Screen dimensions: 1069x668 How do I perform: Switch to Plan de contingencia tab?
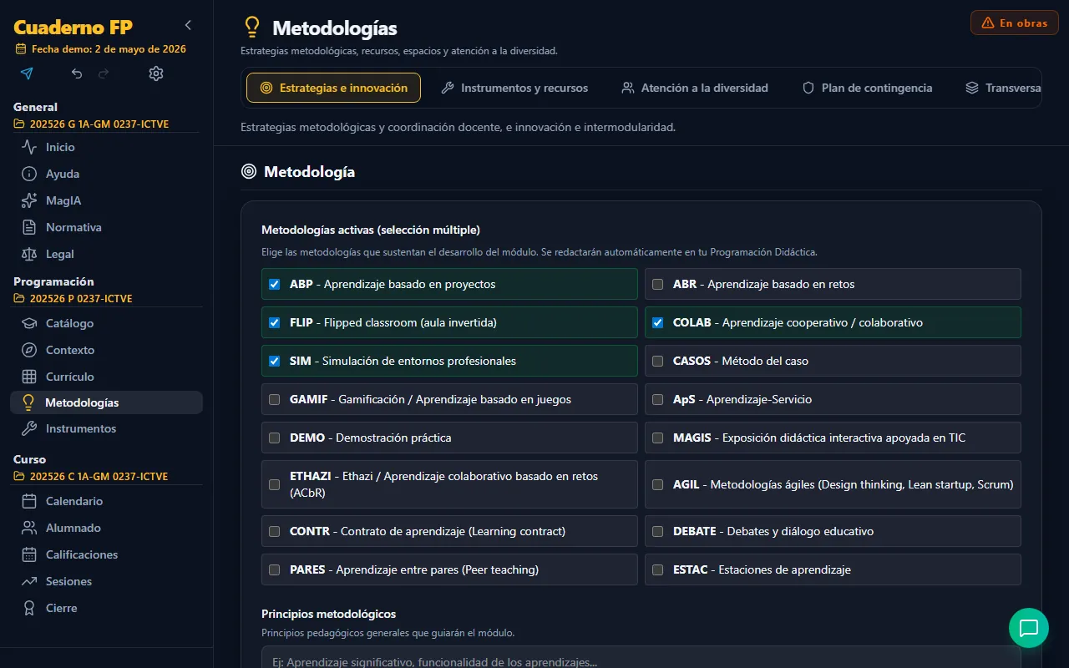pos(867,88)
